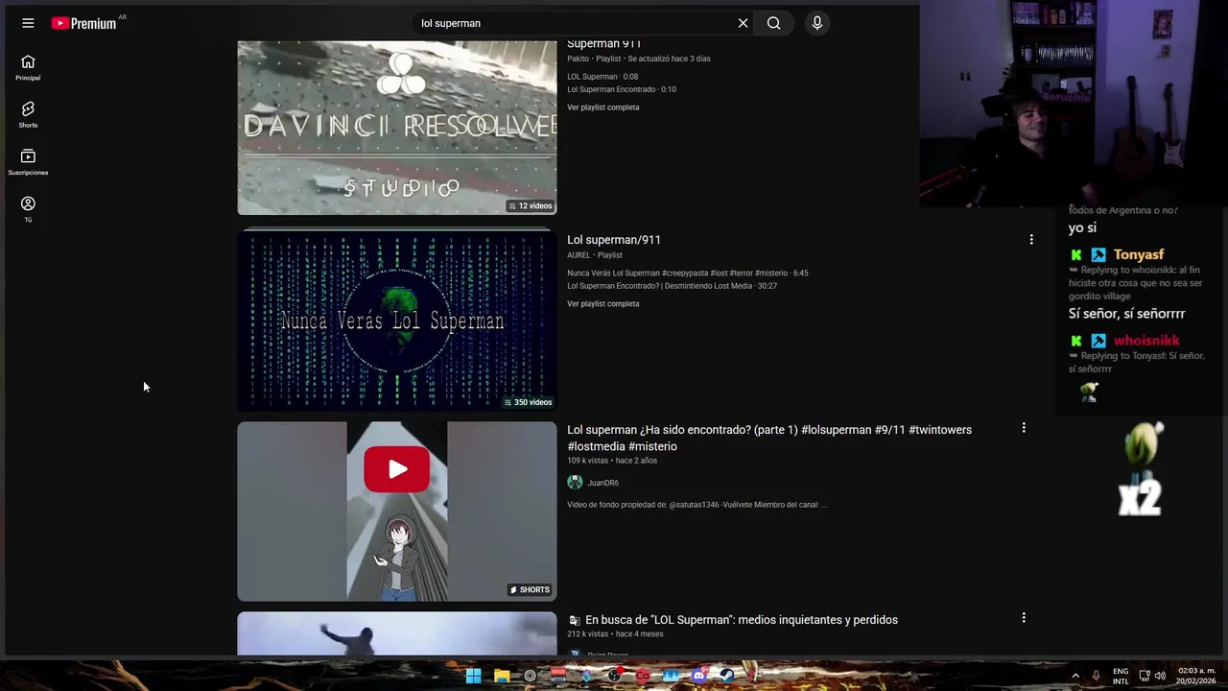1228x691 pixels.
Task: Show hidden system tray icons
Action: click(1075, 676)
